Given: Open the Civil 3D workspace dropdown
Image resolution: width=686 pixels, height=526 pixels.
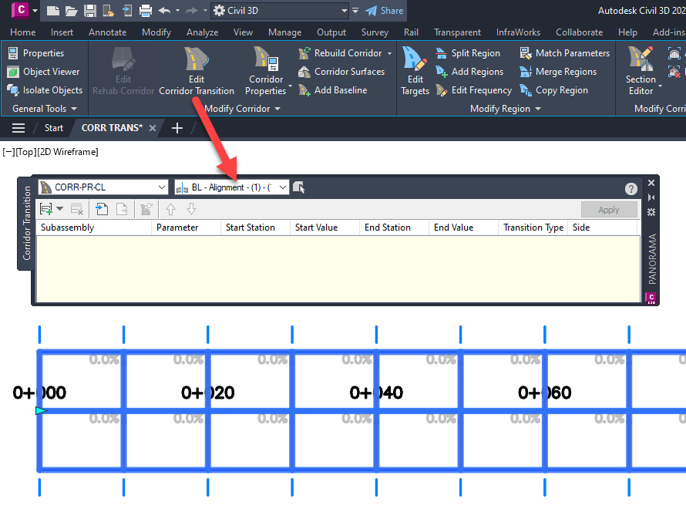Looking at the screenshot, I should (x=280, y=11).
